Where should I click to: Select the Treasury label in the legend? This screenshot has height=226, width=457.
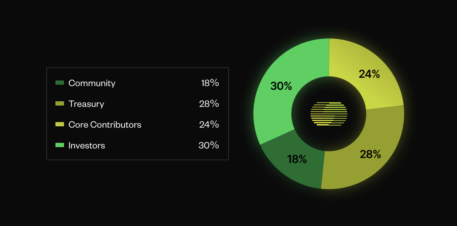point(86,104)
